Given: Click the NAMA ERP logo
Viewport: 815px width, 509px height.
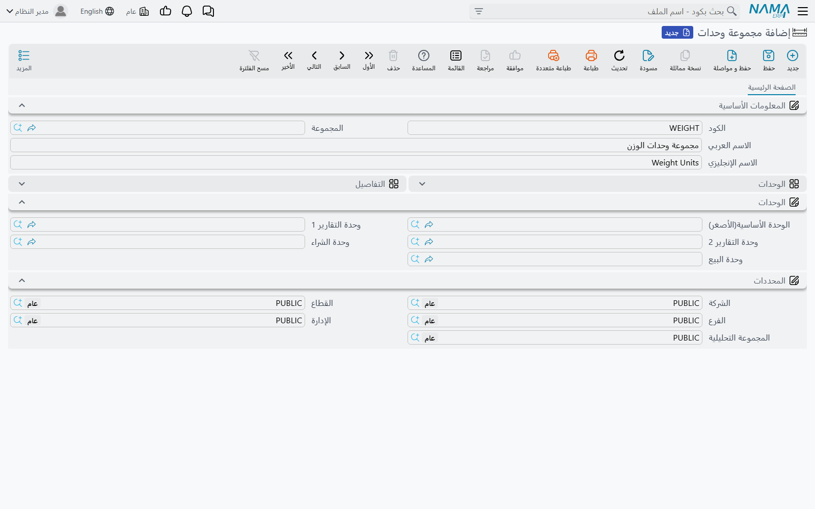Looking at the screenshot, I should click(769, 11).
